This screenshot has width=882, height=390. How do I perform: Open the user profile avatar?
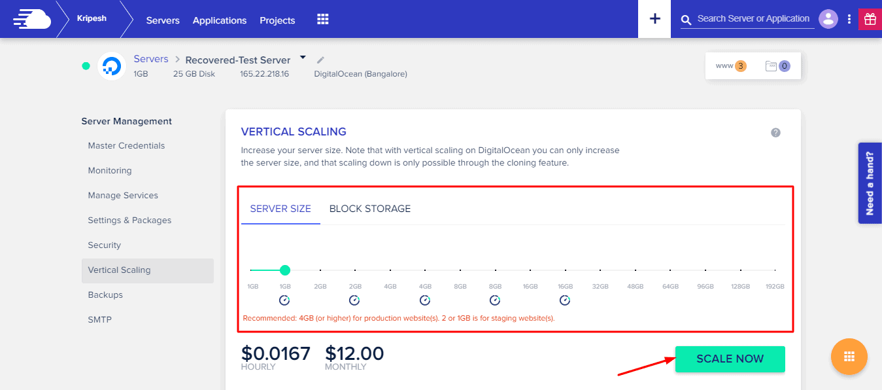pos(828,19)
